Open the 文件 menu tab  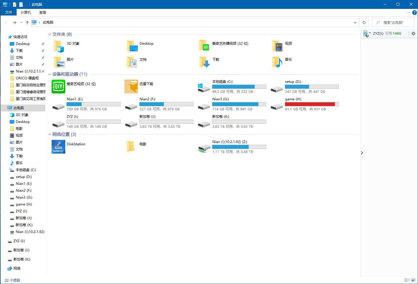point(9,12)
